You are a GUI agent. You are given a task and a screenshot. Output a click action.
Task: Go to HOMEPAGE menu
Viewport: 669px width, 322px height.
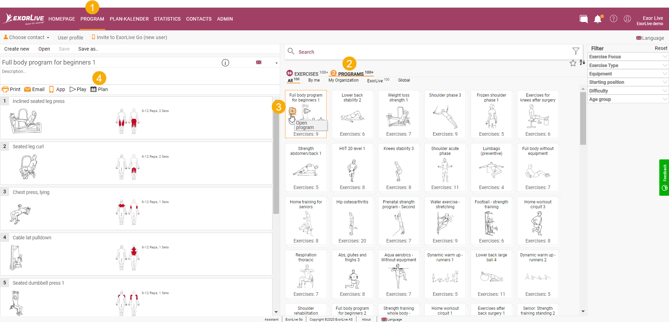(62, 19)
